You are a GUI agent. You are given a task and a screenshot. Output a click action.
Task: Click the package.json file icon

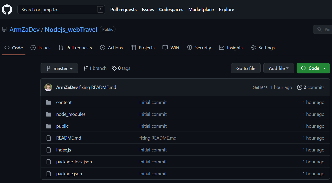[x=49, y=174]
